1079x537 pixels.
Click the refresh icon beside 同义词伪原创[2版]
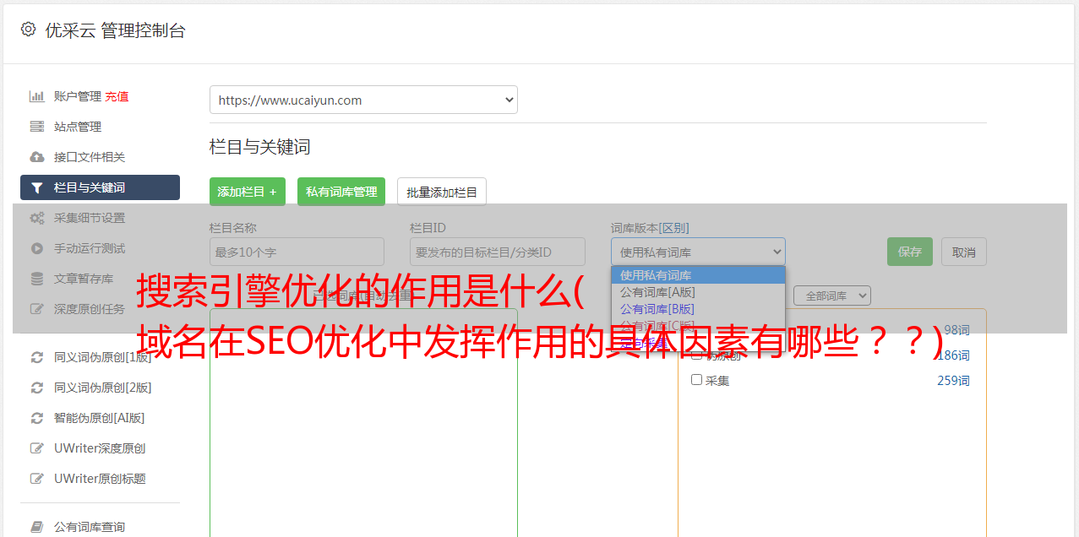click(x=36, y=388)
